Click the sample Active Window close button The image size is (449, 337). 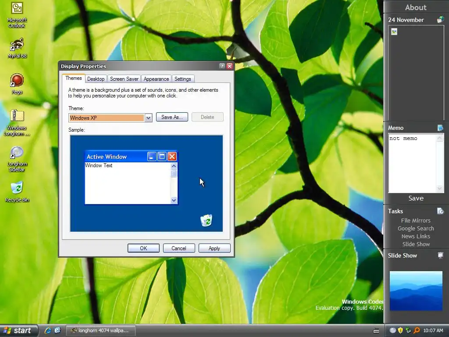point(172,157)
